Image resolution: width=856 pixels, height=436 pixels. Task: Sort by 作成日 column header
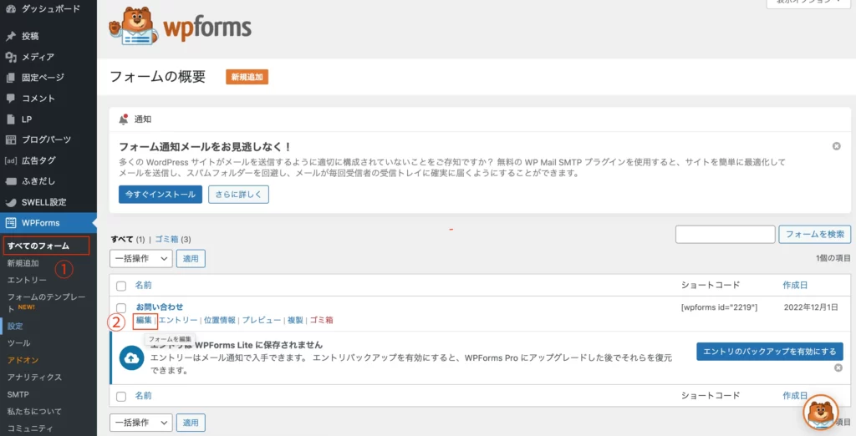[795, 286]
